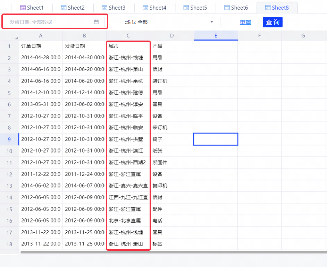Select column E header

(x=216, y=35)
